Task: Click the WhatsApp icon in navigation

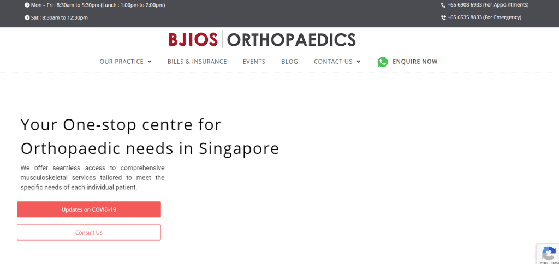Action: 383,62
